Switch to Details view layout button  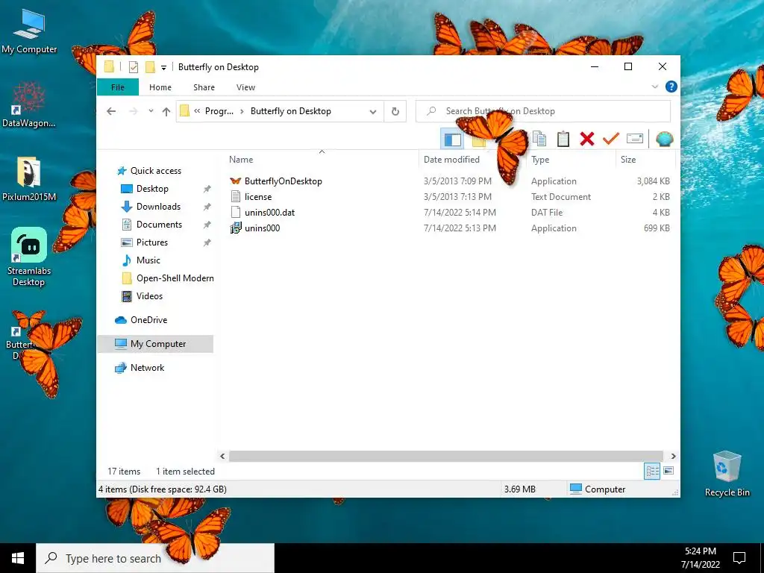(652, 471)
